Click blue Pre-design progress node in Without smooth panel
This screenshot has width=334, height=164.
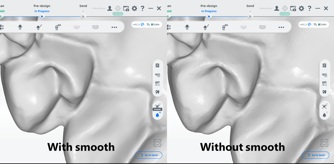(x=209, y=16)
